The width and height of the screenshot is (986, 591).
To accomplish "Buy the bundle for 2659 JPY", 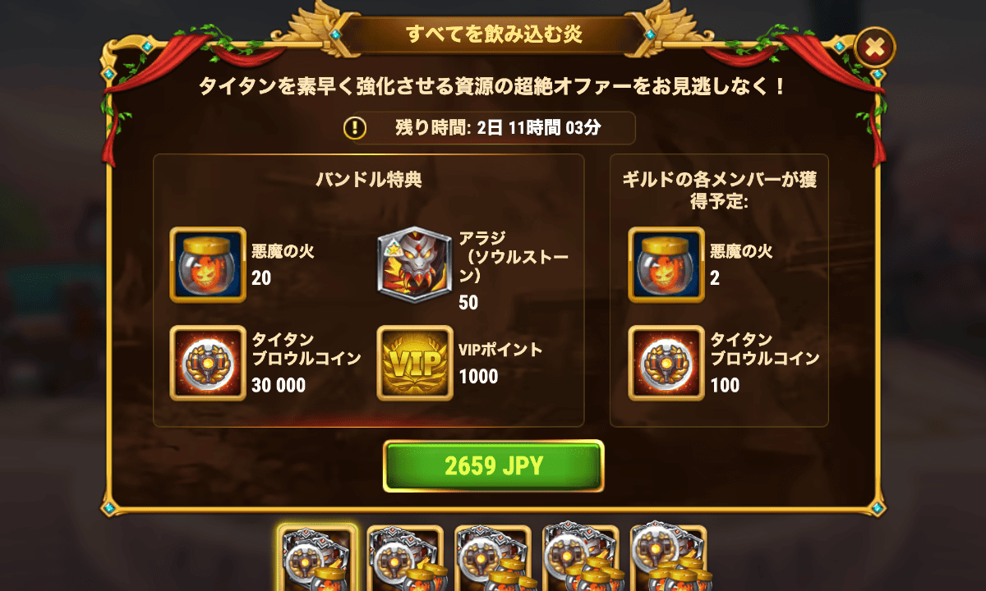I will coord(493,466).
